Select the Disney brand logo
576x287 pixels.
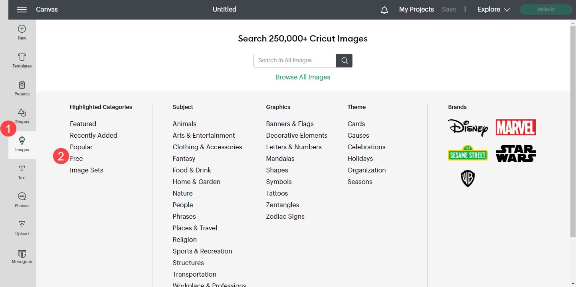pos(467,128)
